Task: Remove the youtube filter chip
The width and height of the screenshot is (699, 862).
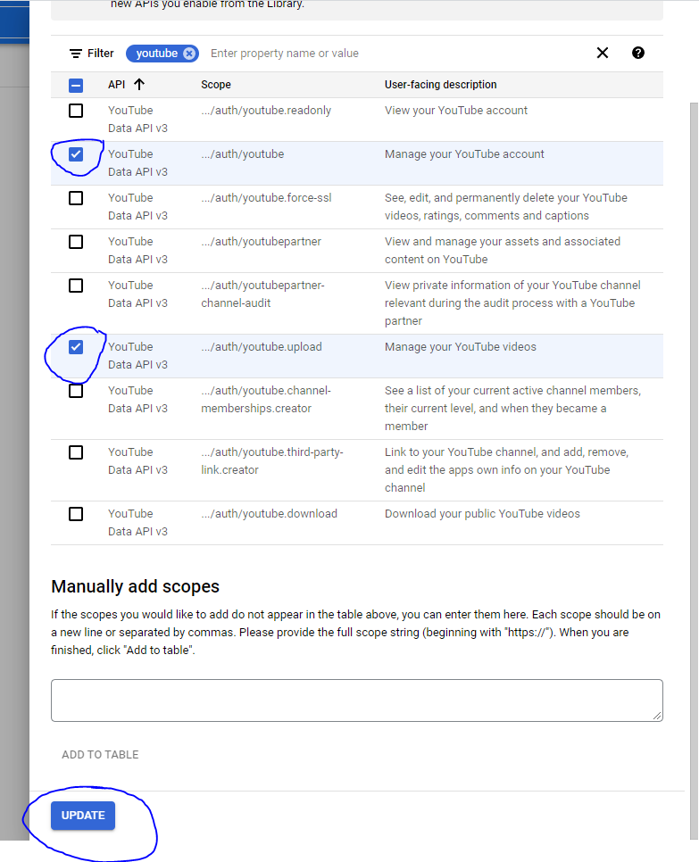Action: pyautogui.click(x=189, y=54)
